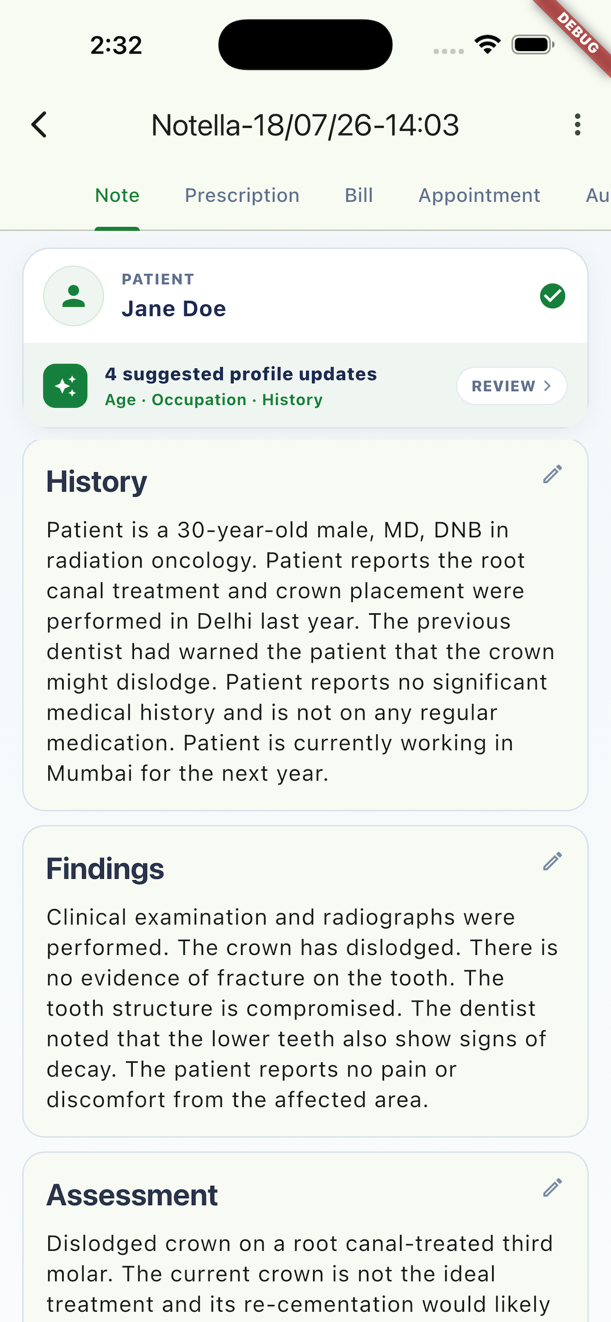
Task: Tap the 4 suggested profile updates text
Action: pos(241,374)
